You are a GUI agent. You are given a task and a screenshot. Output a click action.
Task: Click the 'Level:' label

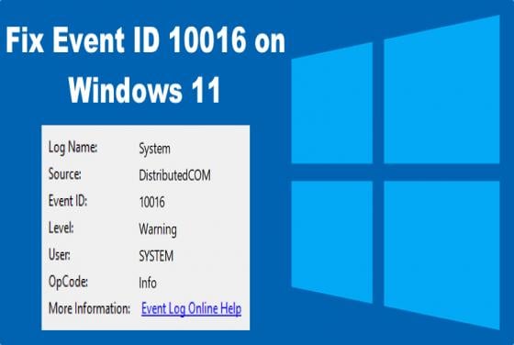[x=61, y=228]
